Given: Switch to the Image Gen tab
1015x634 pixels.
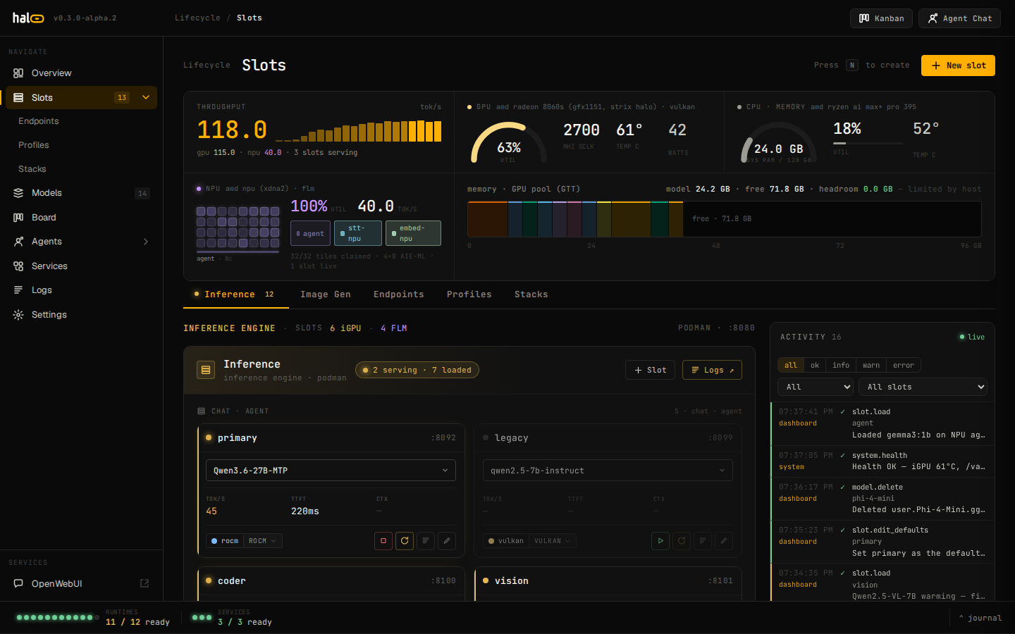Looking at the screenshot, I should [x=326, y=294].
